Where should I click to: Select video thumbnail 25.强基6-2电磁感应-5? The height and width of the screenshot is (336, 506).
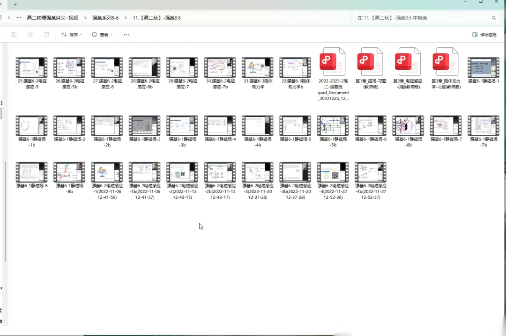[31, 68]
